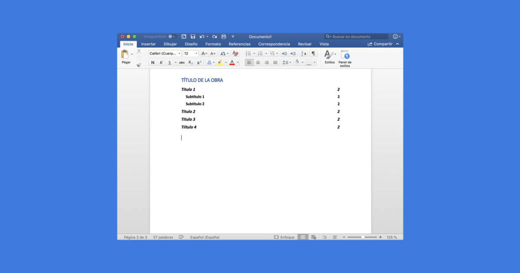Open the Estilos gallery

pos(330,57)
